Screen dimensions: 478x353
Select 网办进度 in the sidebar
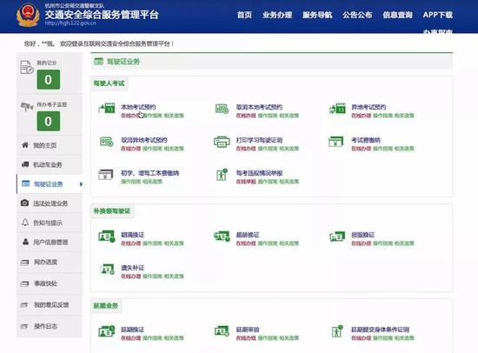coord(50,262)
